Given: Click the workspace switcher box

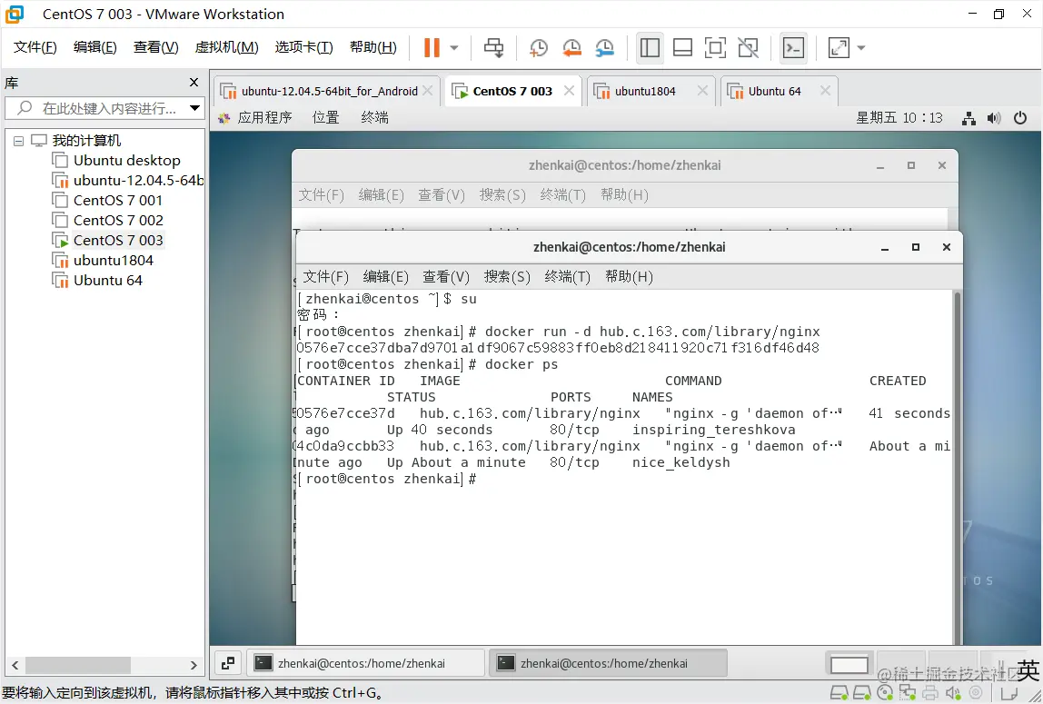Looking at the screenshot, I should click(x=849, y=664).
